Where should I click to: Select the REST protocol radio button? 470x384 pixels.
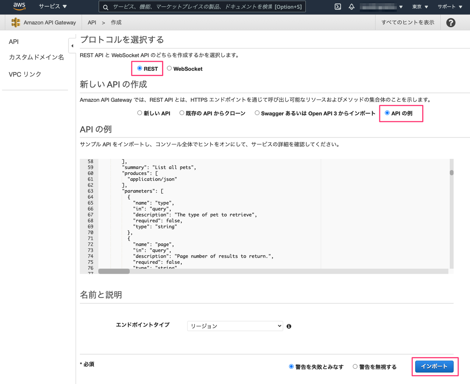tap(140, 68)
